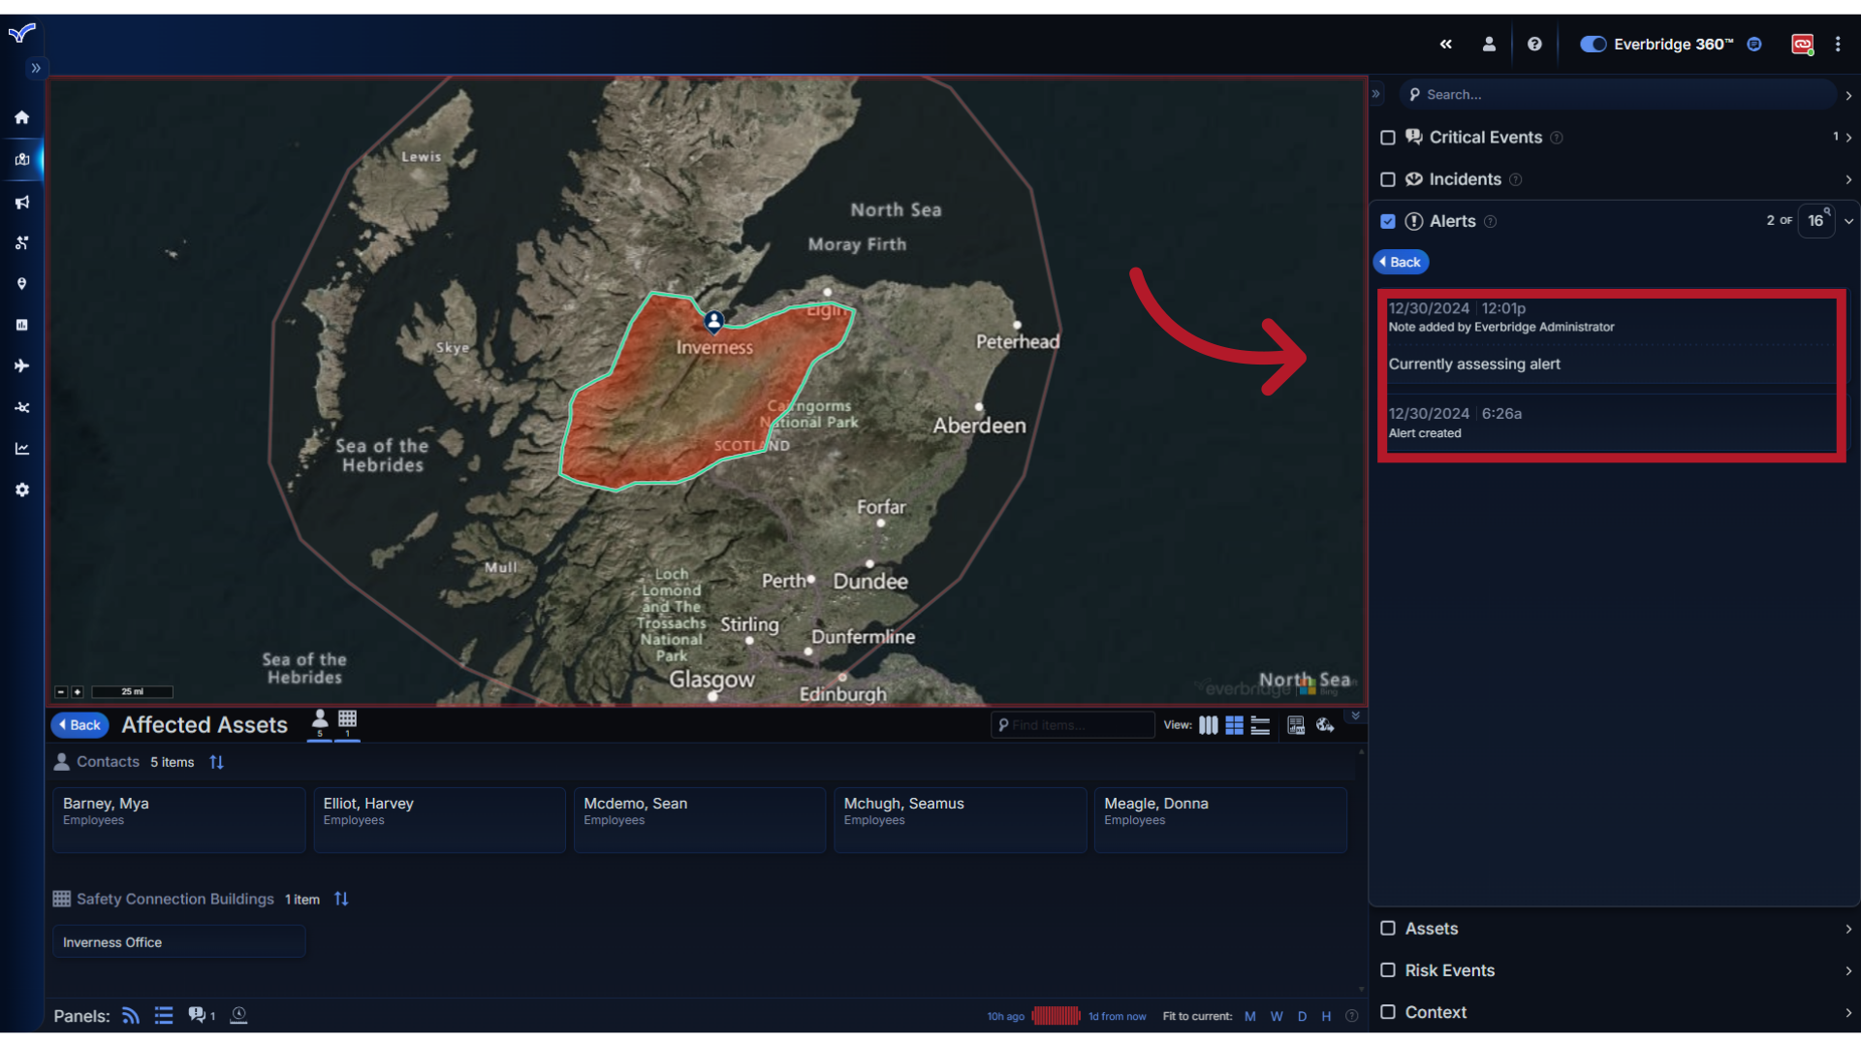
Task: Click the Back button in the Alerts panel
Action: click(x=1400, y=262)
